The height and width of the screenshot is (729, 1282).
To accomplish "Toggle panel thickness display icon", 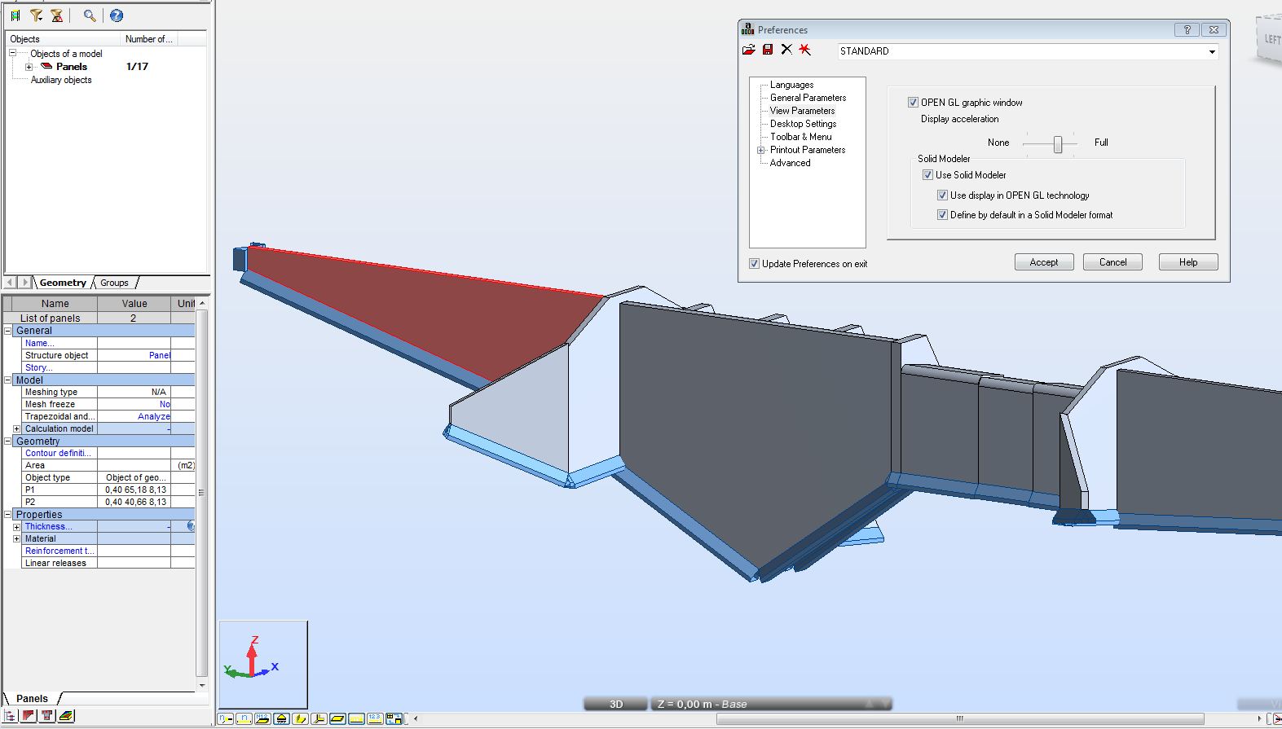I will (337, 718).
